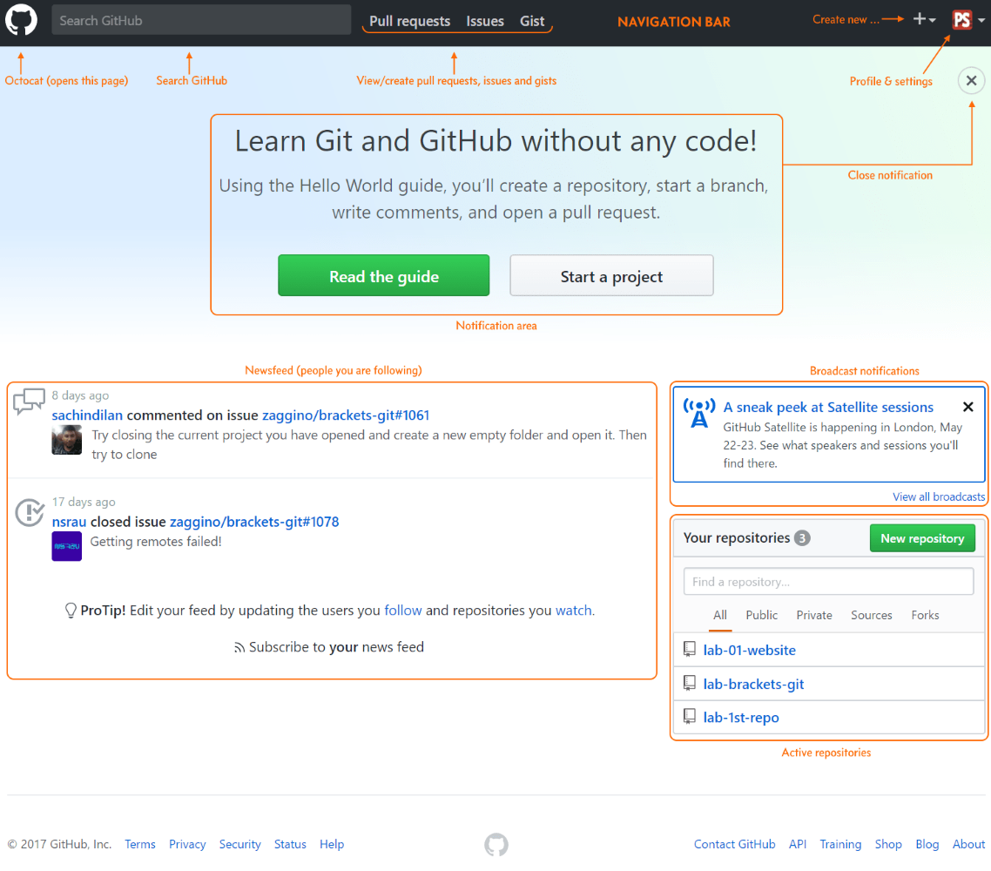Subscribe to your news feed RSS link
991x871 pixels.
(328, 647)
